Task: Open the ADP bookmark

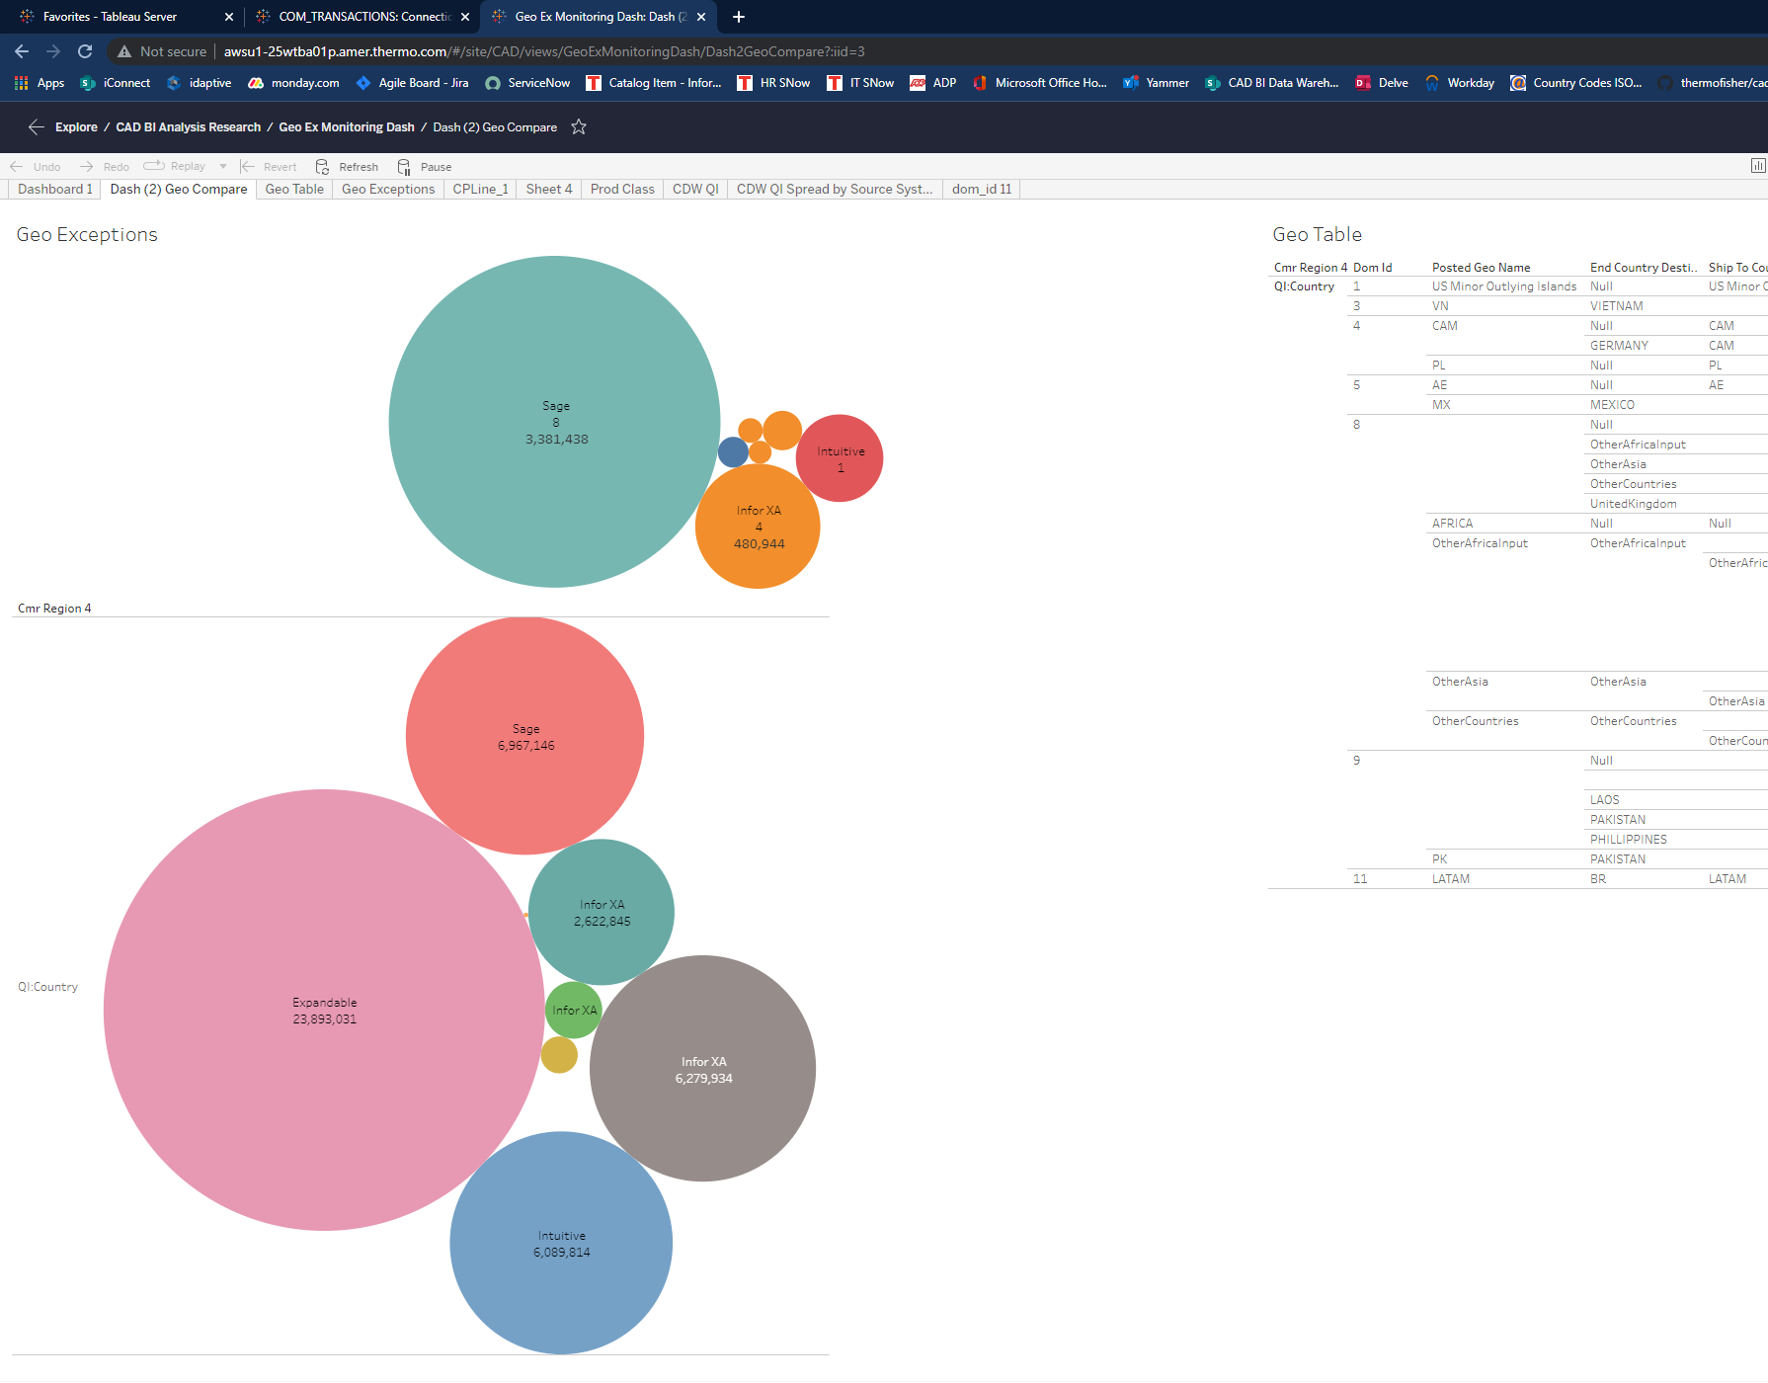Action: pos(933,83)
